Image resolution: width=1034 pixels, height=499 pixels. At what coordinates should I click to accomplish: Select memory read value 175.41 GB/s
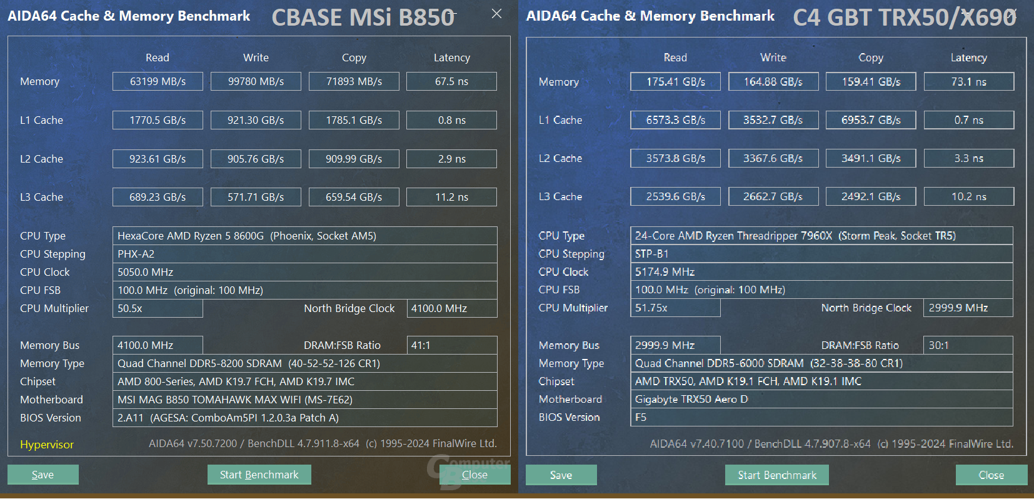pos(675,82)
